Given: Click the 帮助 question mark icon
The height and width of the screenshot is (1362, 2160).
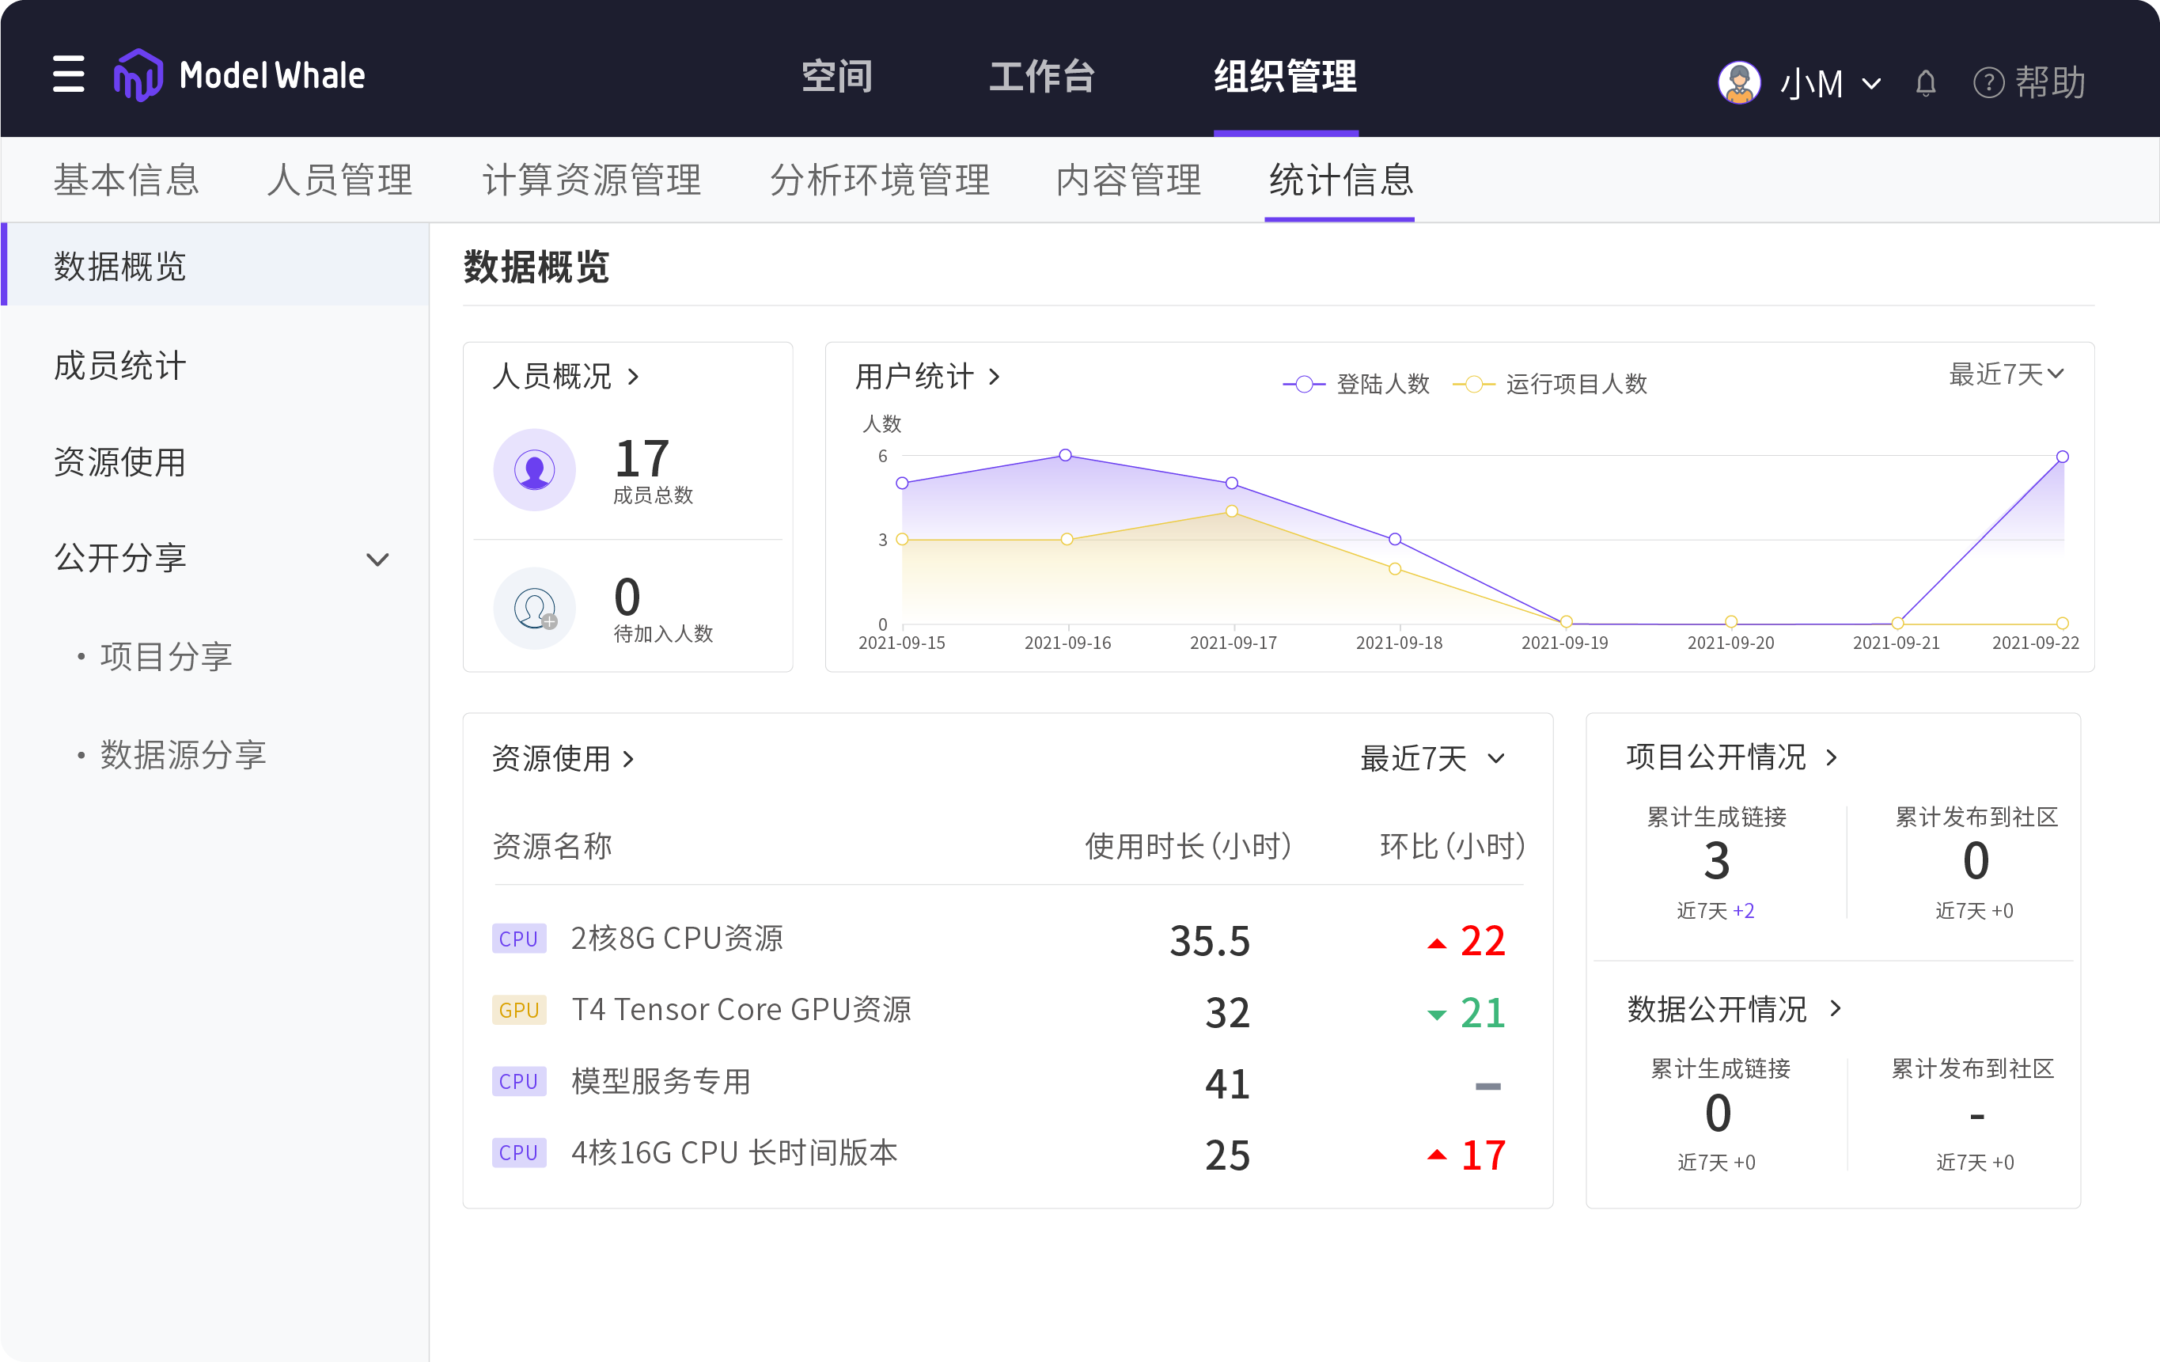Looking at the screenshot, I should tap(1988, 83).
